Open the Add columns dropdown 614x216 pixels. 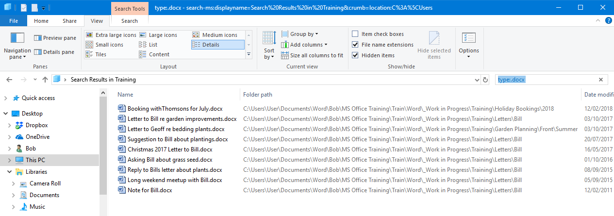point(309,45)
